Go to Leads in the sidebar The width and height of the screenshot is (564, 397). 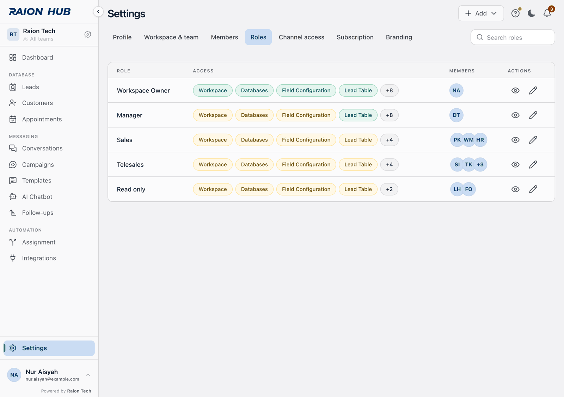point(49,87)
